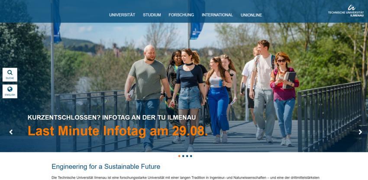Click the TU Ilmenau logo
The image size is (368, 180).
pyautogui.click(x=346, y=11)
